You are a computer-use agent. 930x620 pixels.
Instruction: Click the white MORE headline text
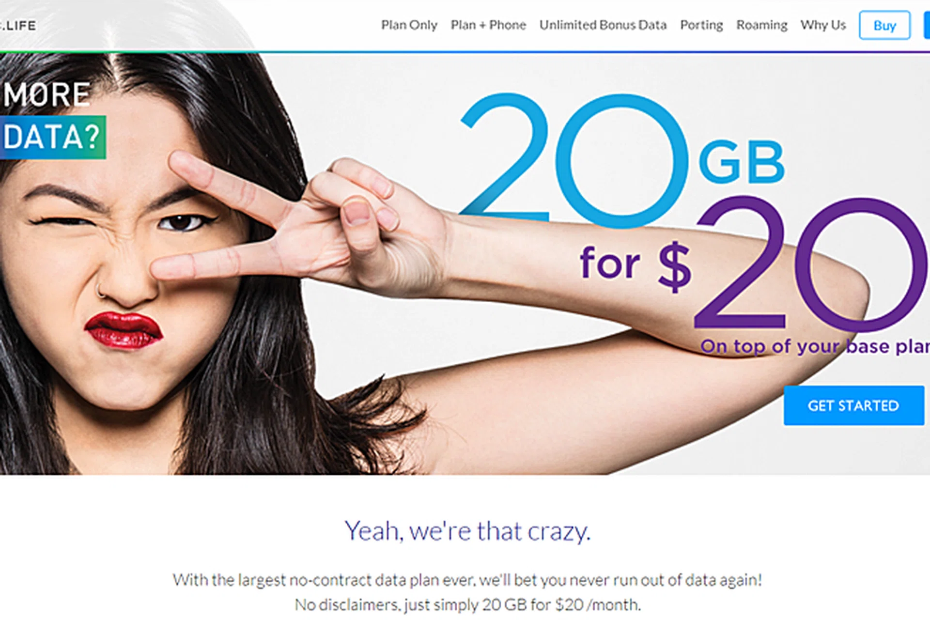(46, 94)
